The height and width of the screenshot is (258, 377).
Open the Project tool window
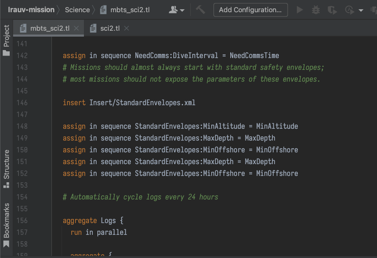point(6,40)
